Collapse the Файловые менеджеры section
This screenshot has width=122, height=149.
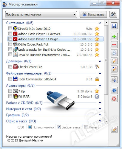(x=100, y=73)
